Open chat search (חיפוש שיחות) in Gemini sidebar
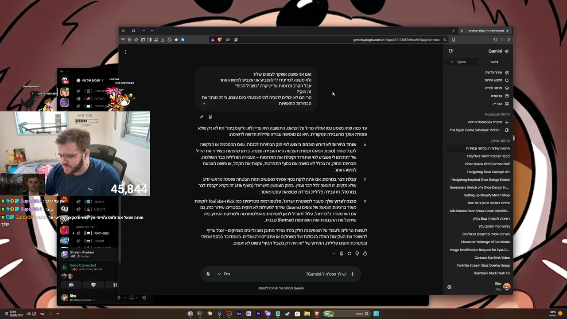 pos(497,80)
